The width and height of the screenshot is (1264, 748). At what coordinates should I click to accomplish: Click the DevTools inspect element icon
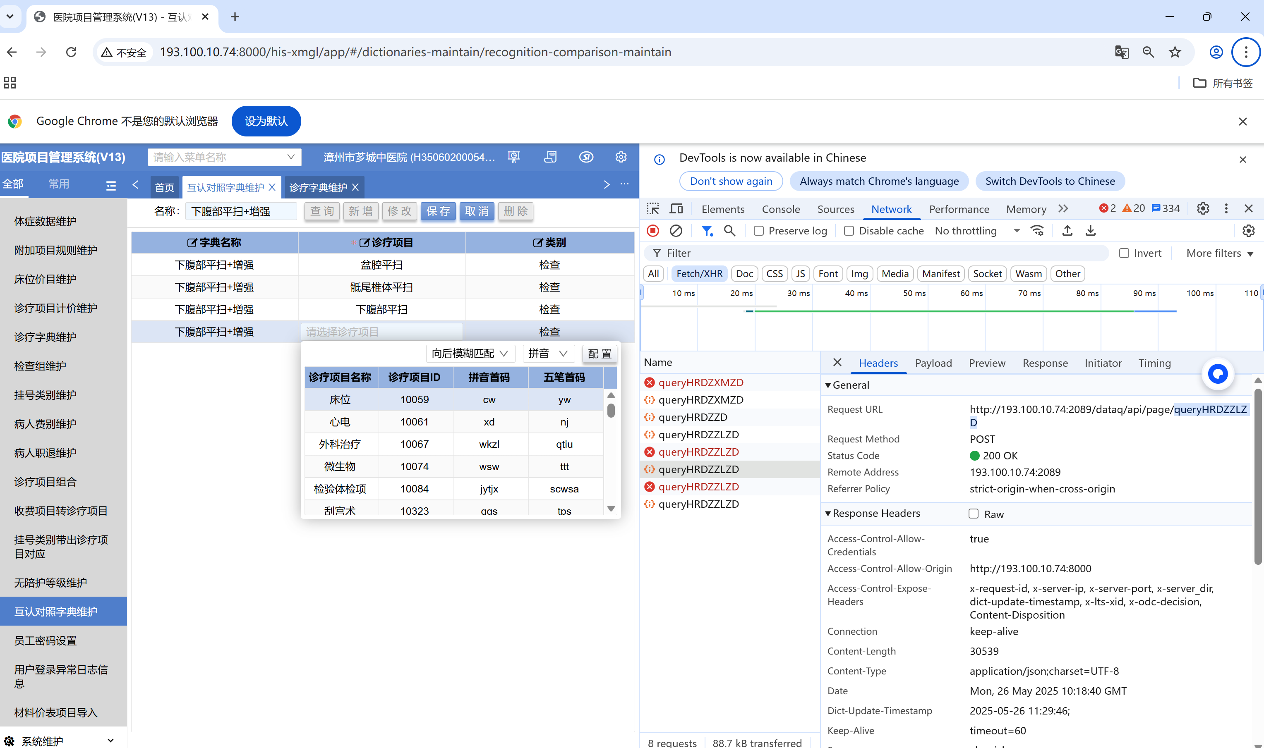(652, 209)
